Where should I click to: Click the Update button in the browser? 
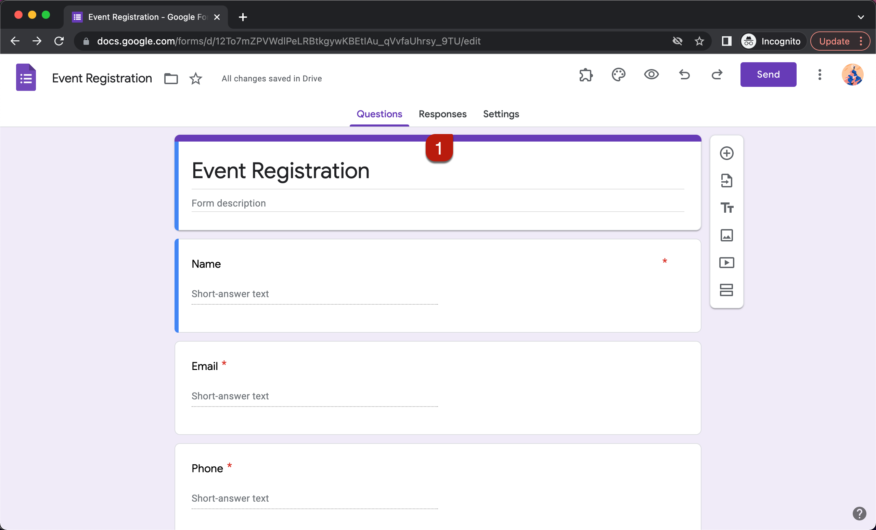click(x=834, y=41)
